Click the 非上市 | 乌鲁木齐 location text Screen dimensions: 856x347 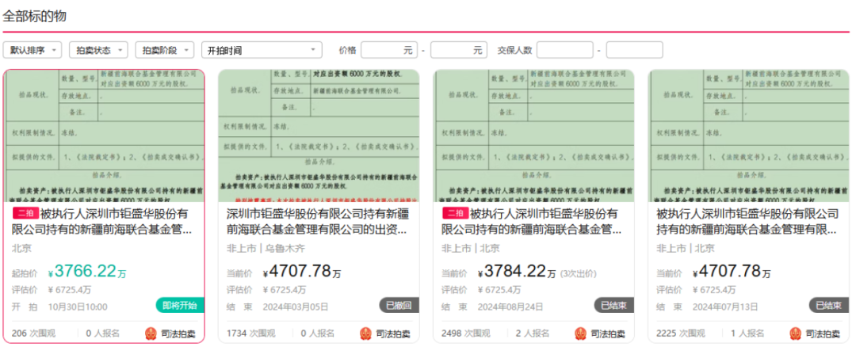(x=266, y=248)
